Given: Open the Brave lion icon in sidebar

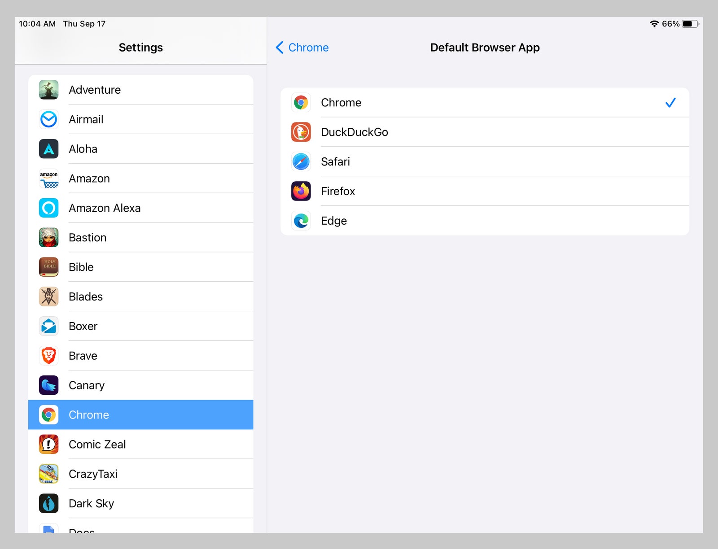Looking at the screenshot, I should coord(48,356).
